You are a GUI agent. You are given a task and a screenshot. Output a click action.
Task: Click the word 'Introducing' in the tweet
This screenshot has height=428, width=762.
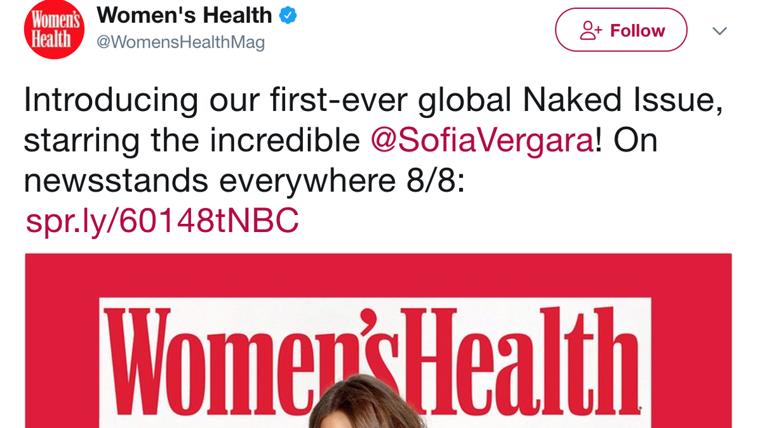point(111,101)
